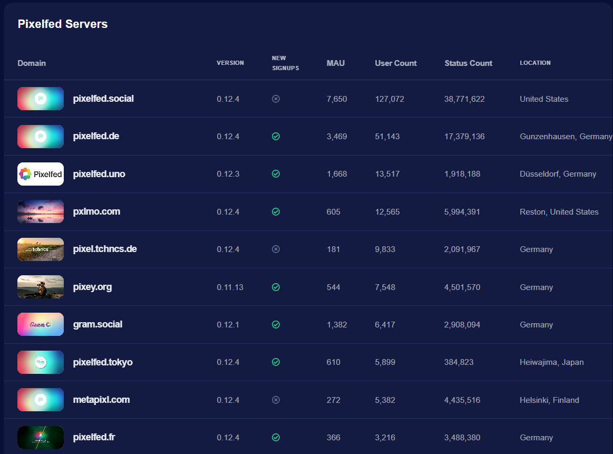
Task: Select the pixey.org photographer thumbnail
Action: click(41, 287)
